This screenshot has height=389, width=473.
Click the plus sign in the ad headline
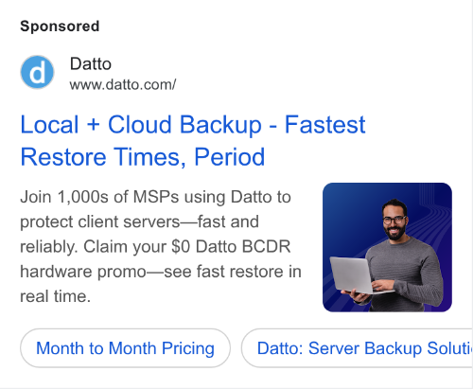tap(94, 125)
